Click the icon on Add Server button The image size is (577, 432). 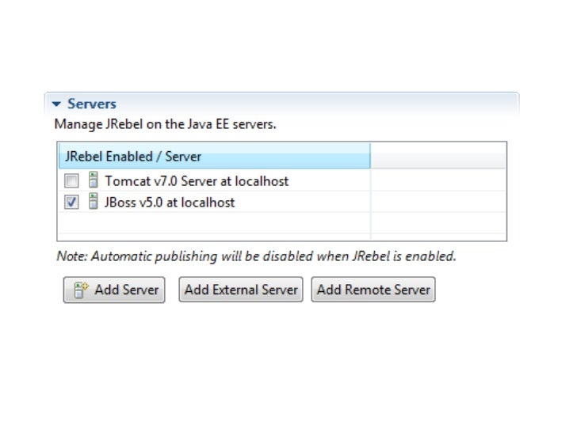(81, 290)
